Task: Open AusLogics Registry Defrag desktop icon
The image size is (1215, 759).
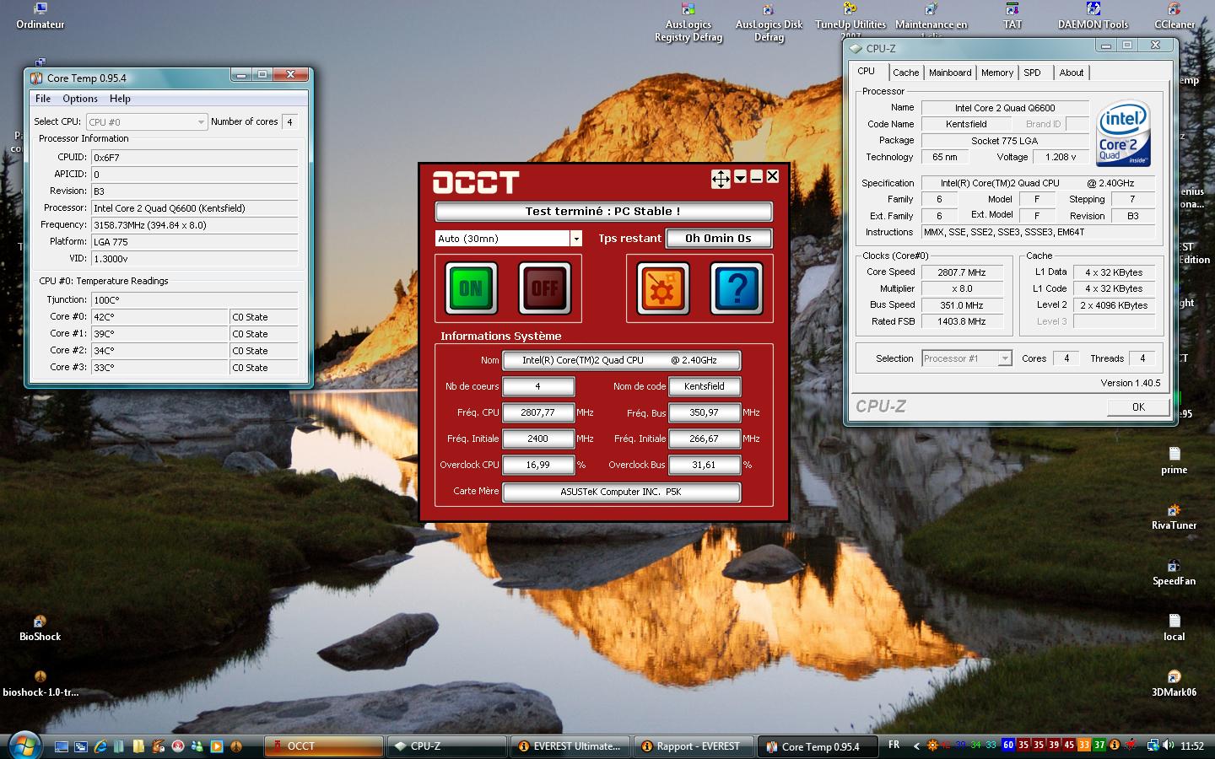Action: [x=688, y=23]
